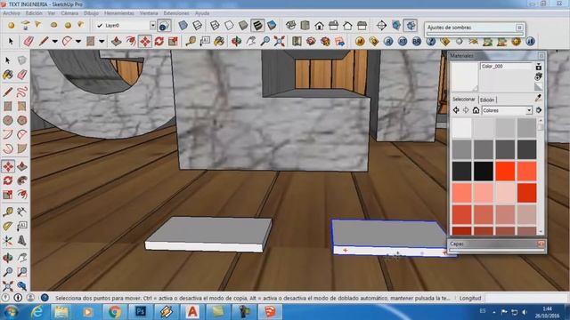The width and height of the screenshot is (570, 320).
Task: Open the Ventana menu
Action: 149,13
